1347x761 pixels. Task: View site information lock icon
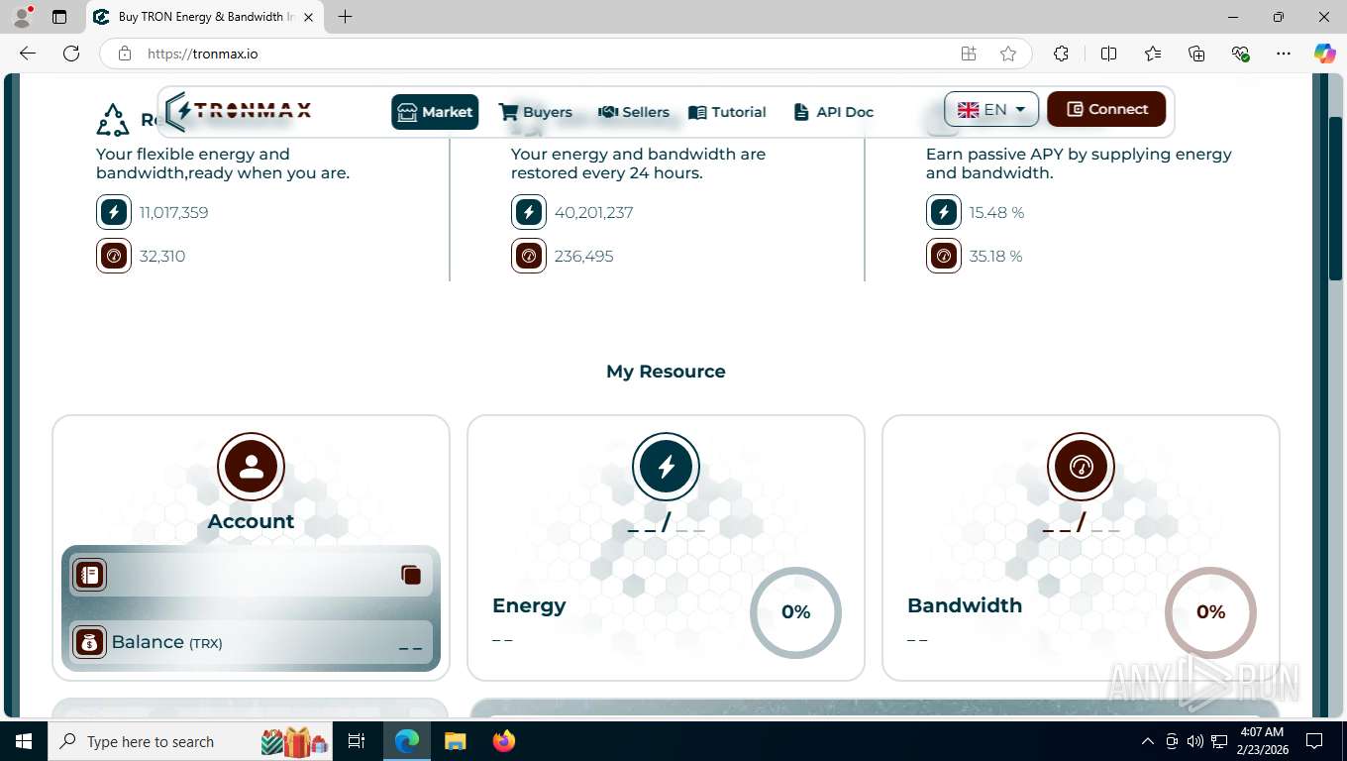tap(125, 54)
